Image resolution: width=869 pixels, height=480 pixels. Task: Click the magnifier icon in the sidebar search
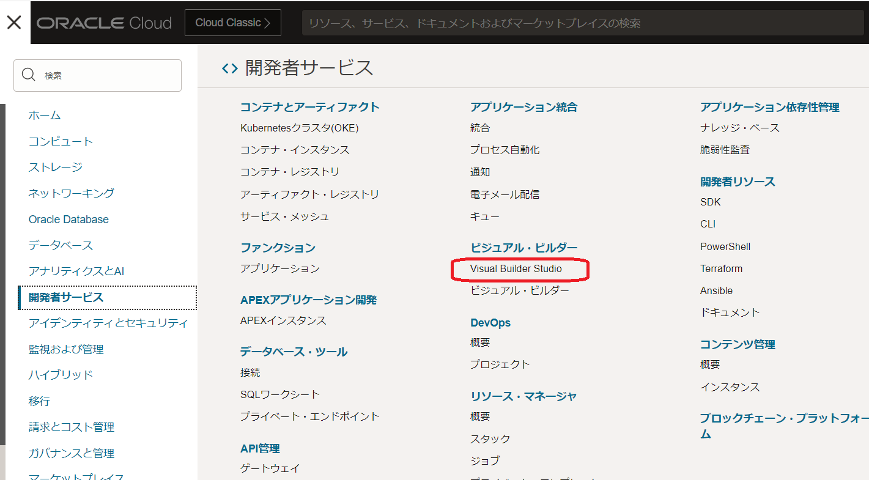tap(28, 75)
